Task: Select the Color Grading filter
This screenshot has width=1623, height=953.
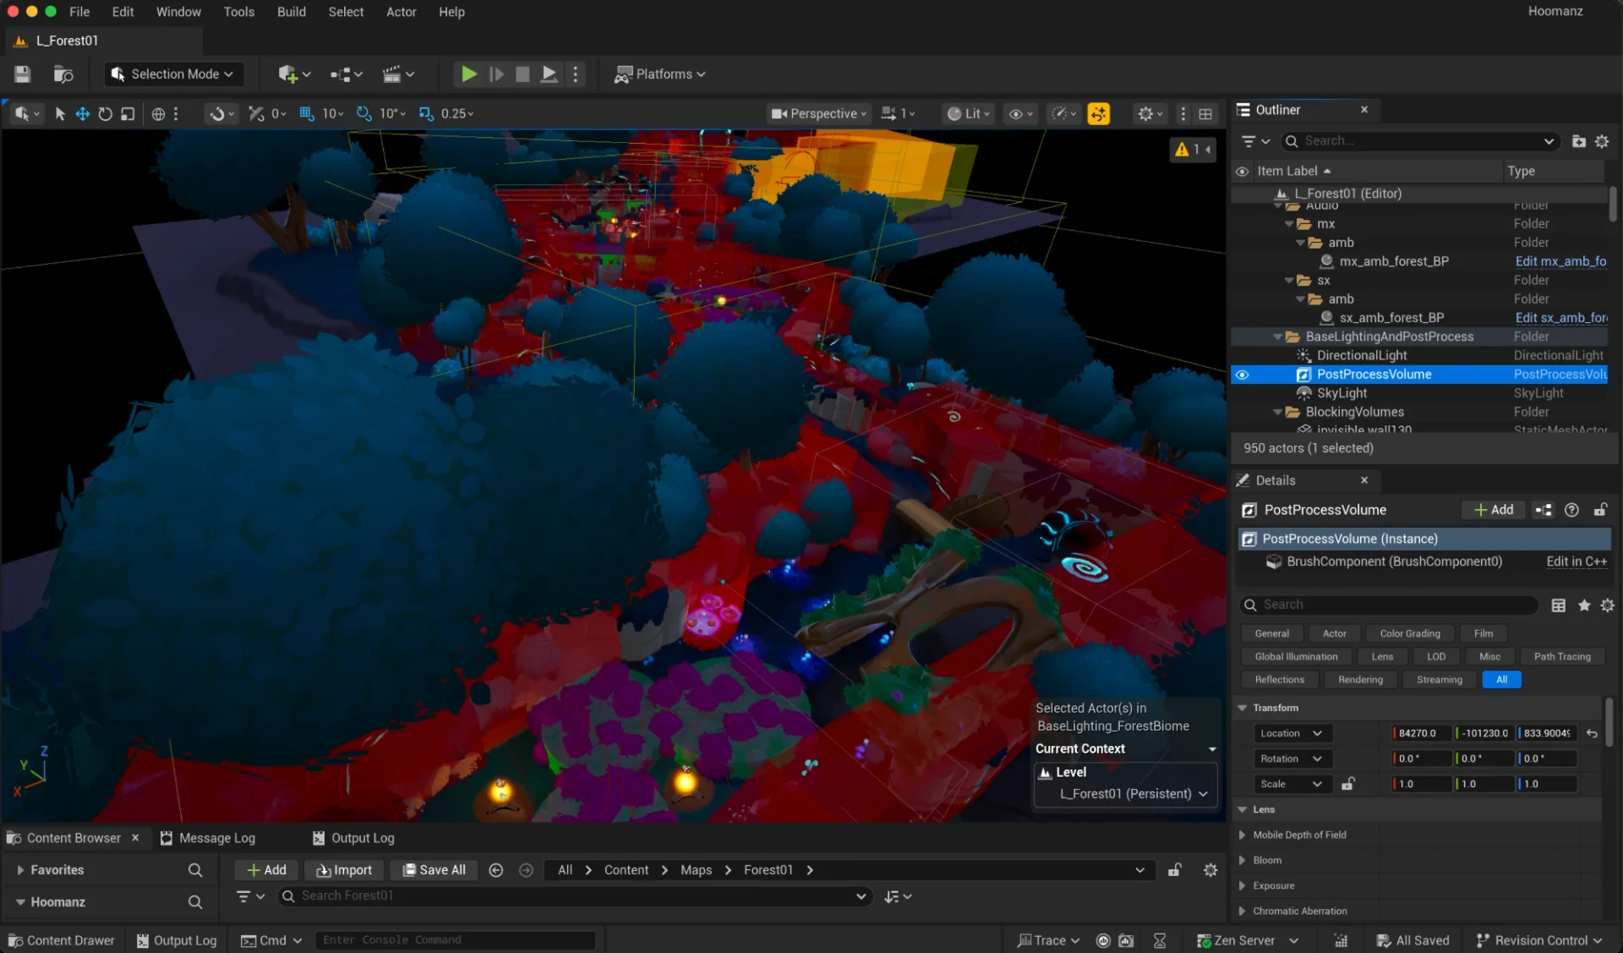Action: [x=1409, y=633]
